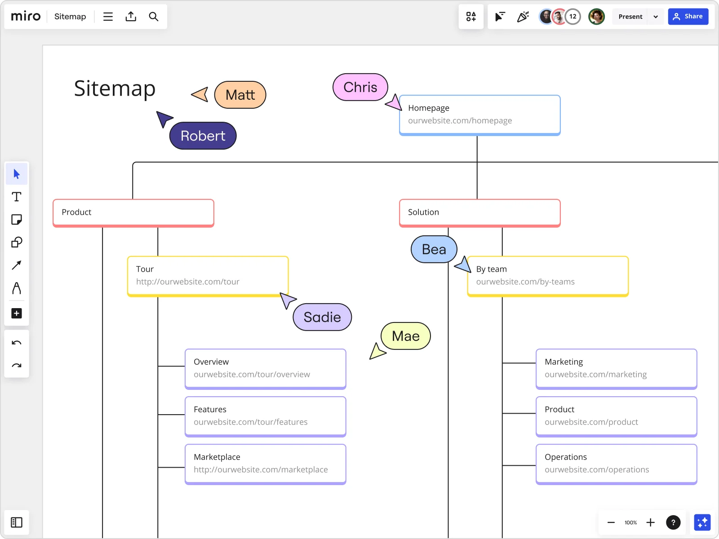The image size is (719, 539).
Task: Undo the last action
Action: tap(17, 343)
